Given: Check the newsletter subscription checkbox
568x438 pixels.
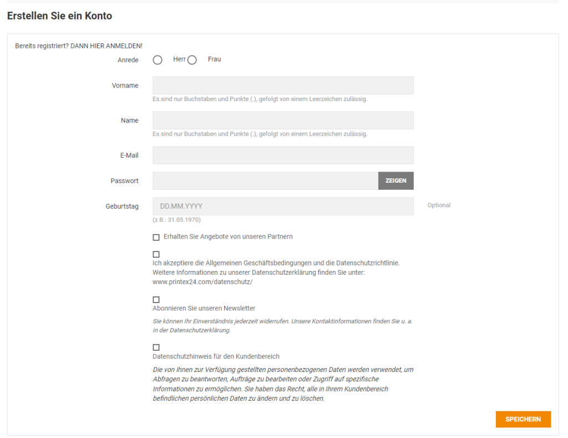Looking at the screenshot, I should (x=156, y=299).
